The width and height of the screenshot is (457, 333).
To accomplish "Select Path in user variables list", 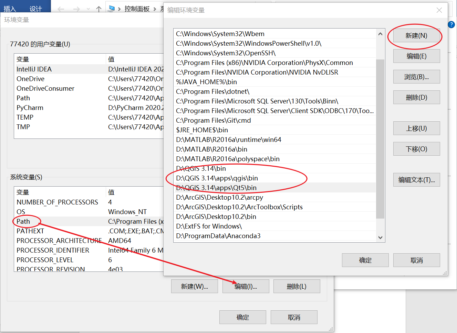I will coord(89,98).
